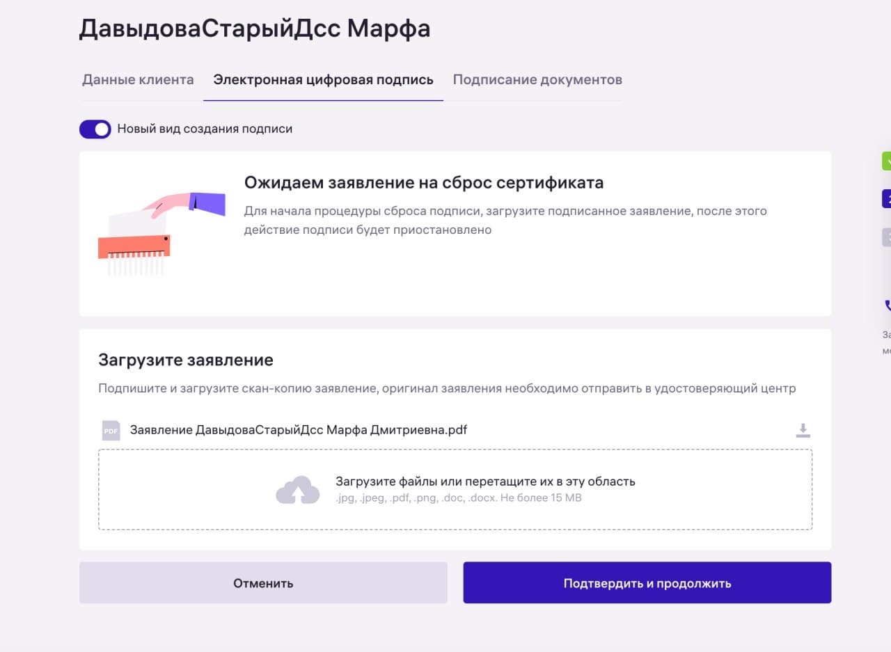Click the cloud upload icon
The width and height of the screenshot is (891, 652).
(x=297, y=490)
